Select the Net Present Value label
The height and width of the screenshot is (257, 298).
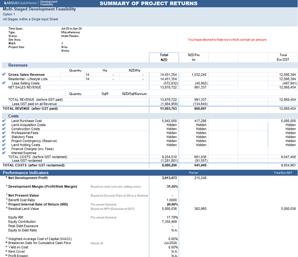pos(23,196)
